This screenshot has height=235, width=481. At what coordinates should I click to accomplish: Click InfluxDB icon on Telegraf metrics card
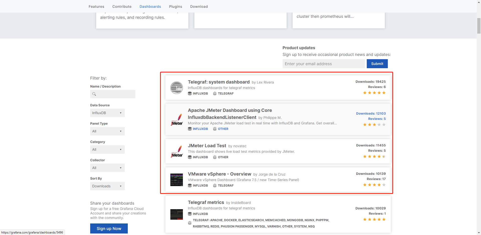190,214
